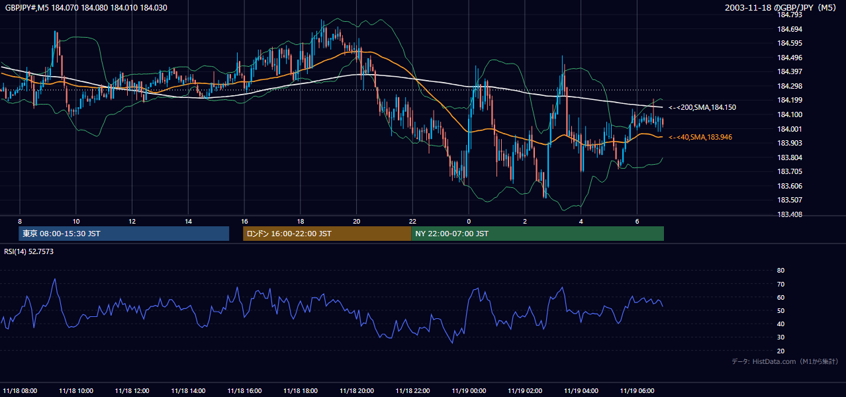Click price axis value 183.507
The image size is (846, 397).
click(790, 200)
